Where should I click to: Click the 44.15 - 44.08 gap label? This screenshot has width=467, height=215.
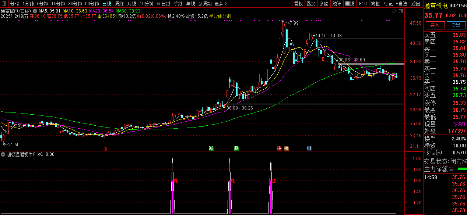pyautogui.click(x=328, y=36)
